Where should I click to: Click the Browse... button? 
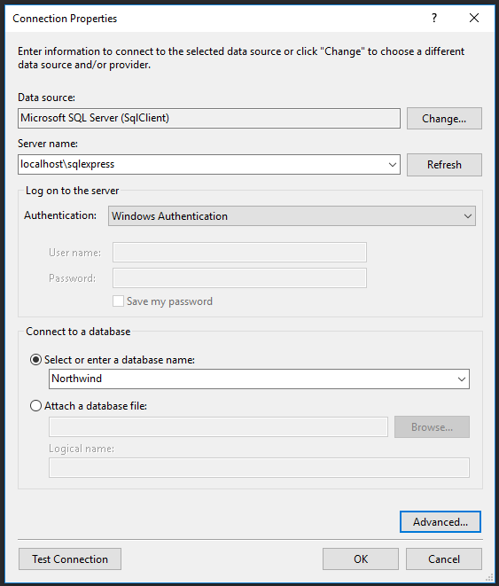tap(432, 426)
